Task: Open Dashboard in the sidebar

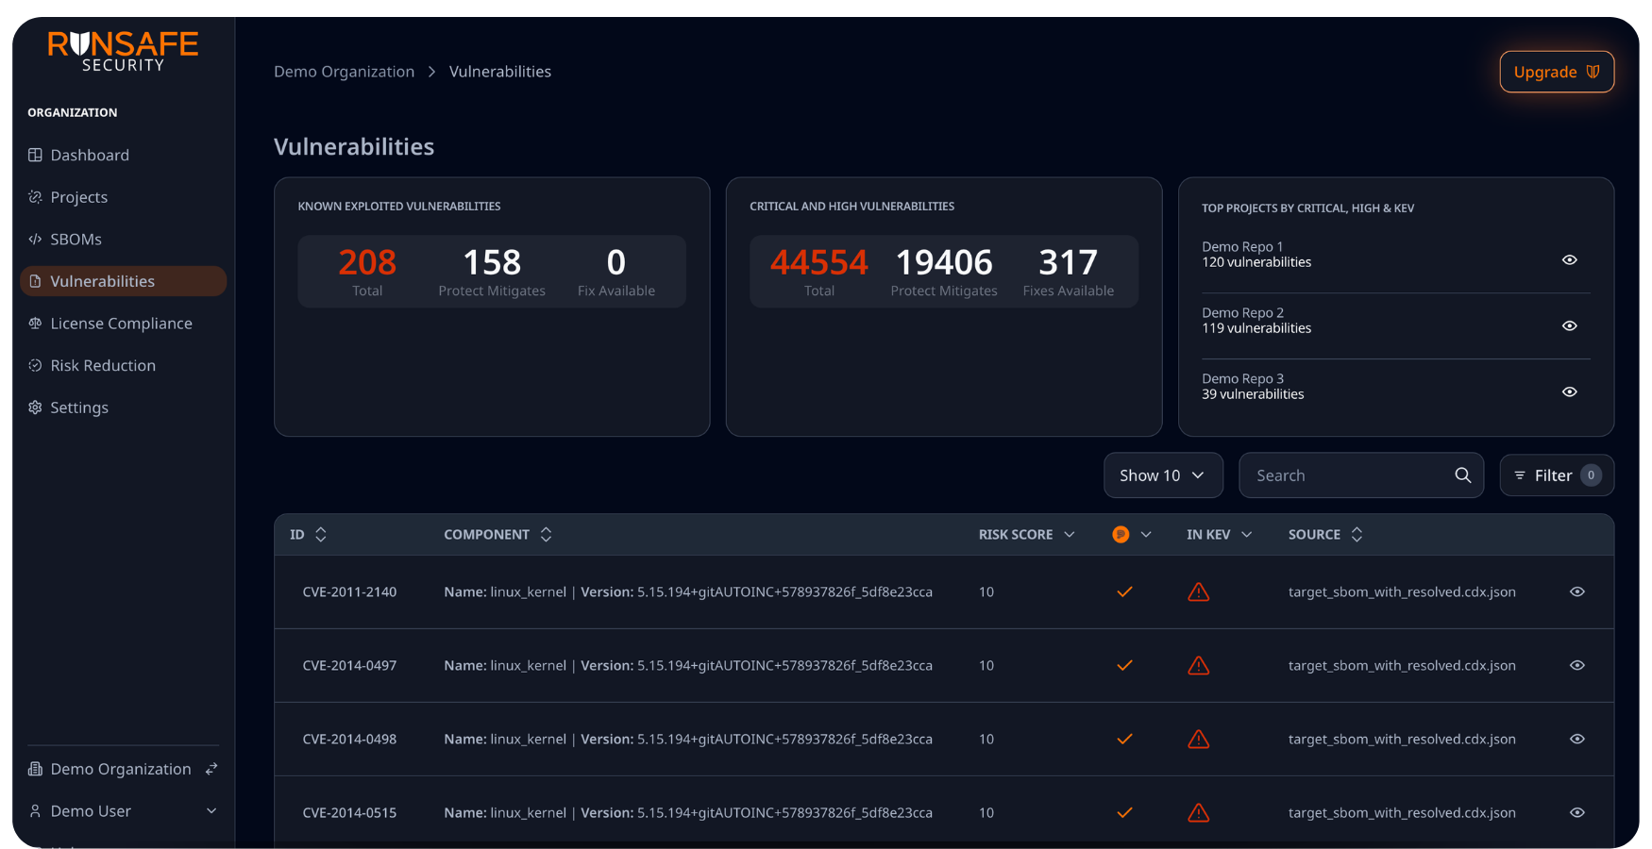Action: coord(123,155)
